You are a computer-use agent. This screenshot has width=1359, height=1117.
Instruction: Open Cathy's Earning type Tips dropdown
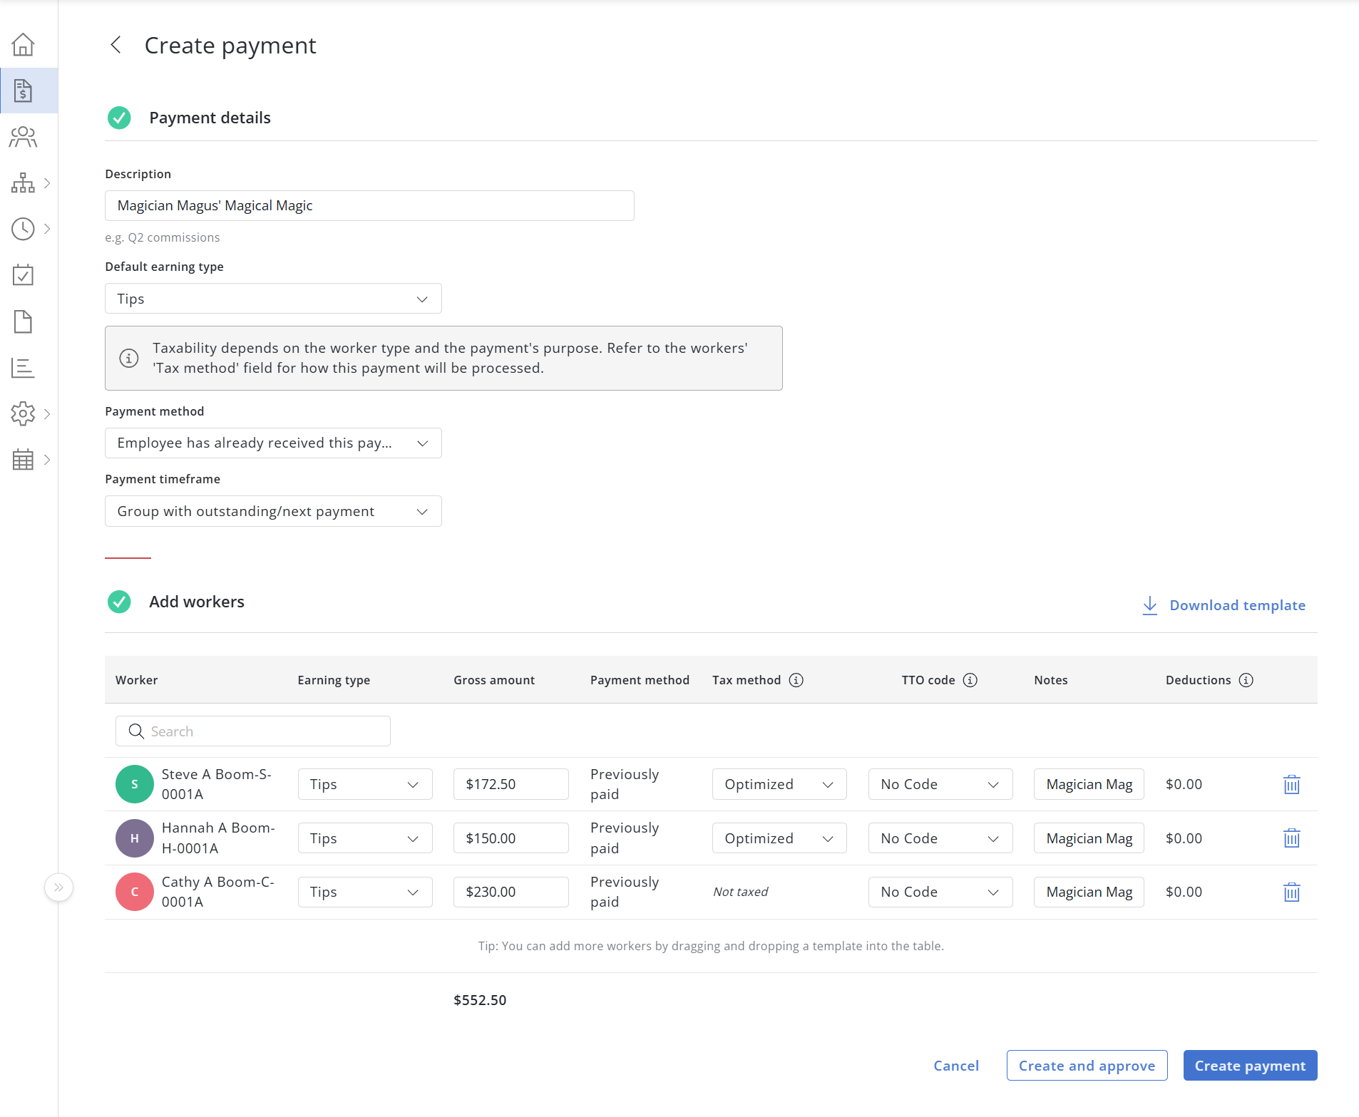[365, 892]
